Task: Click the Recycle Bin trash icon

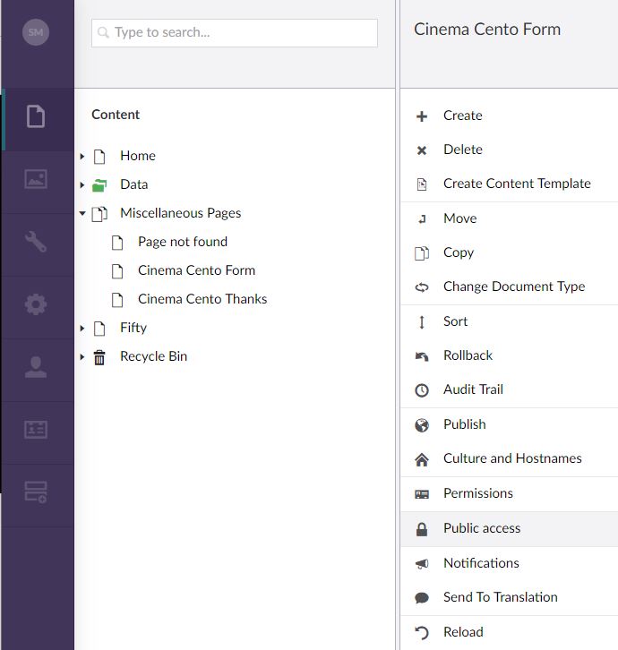Action: [99, 357]
